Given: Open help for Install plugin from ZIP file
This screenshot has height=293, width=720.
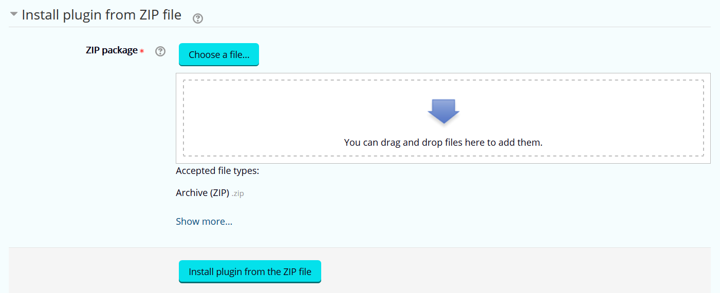Looking at the screenshot, I should 197,18.
